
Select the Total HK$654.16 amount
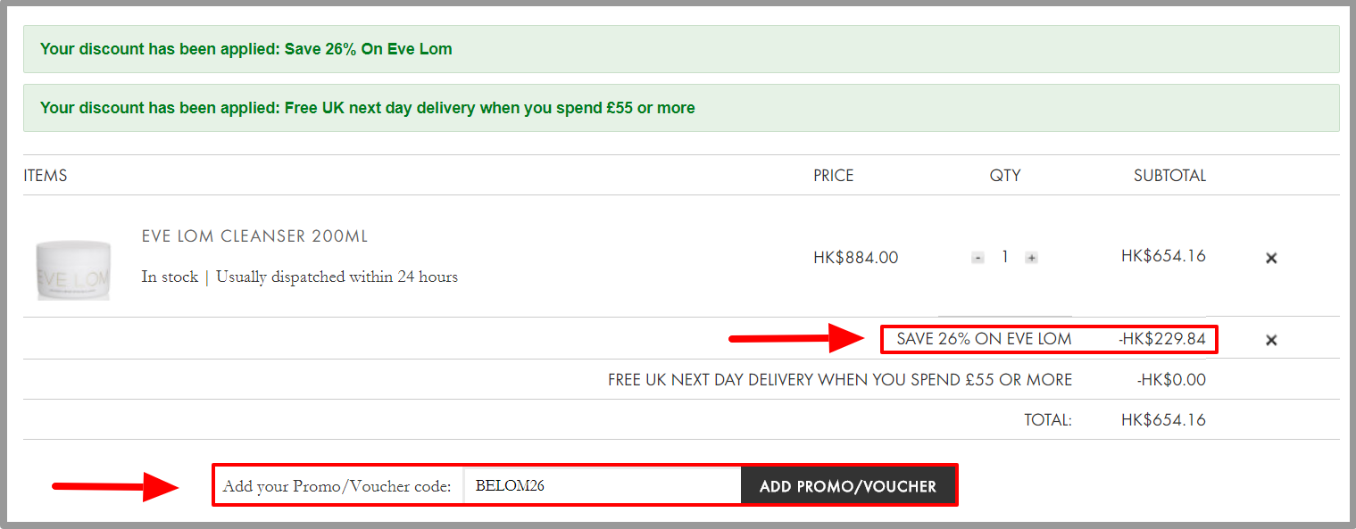point(1163,420)
